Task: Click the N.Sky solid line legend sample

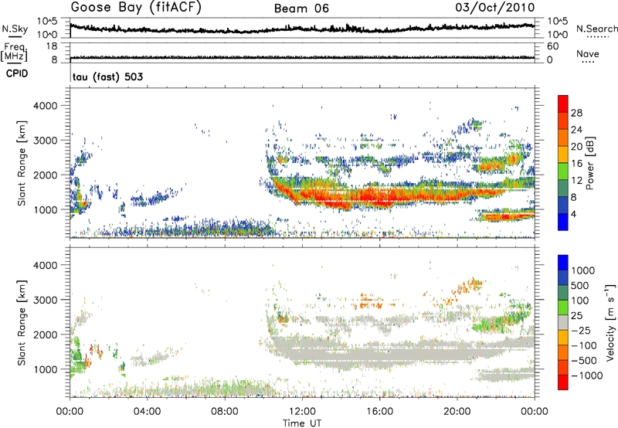Action: pos(15,36)
